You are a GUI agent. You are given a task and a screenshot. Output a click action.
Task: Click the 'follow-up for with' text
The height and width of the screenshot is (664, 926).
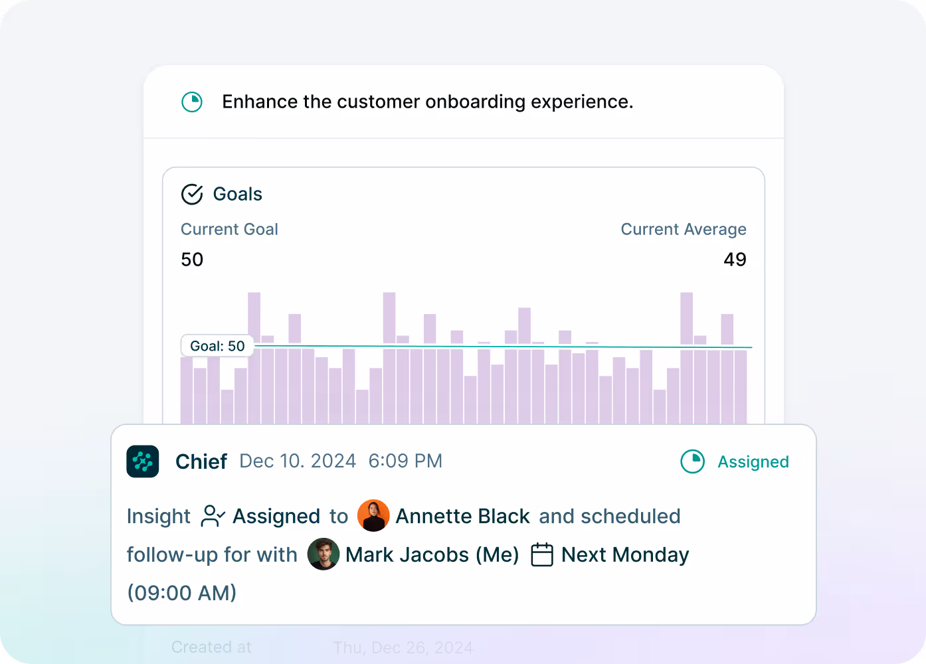point(212,554)
